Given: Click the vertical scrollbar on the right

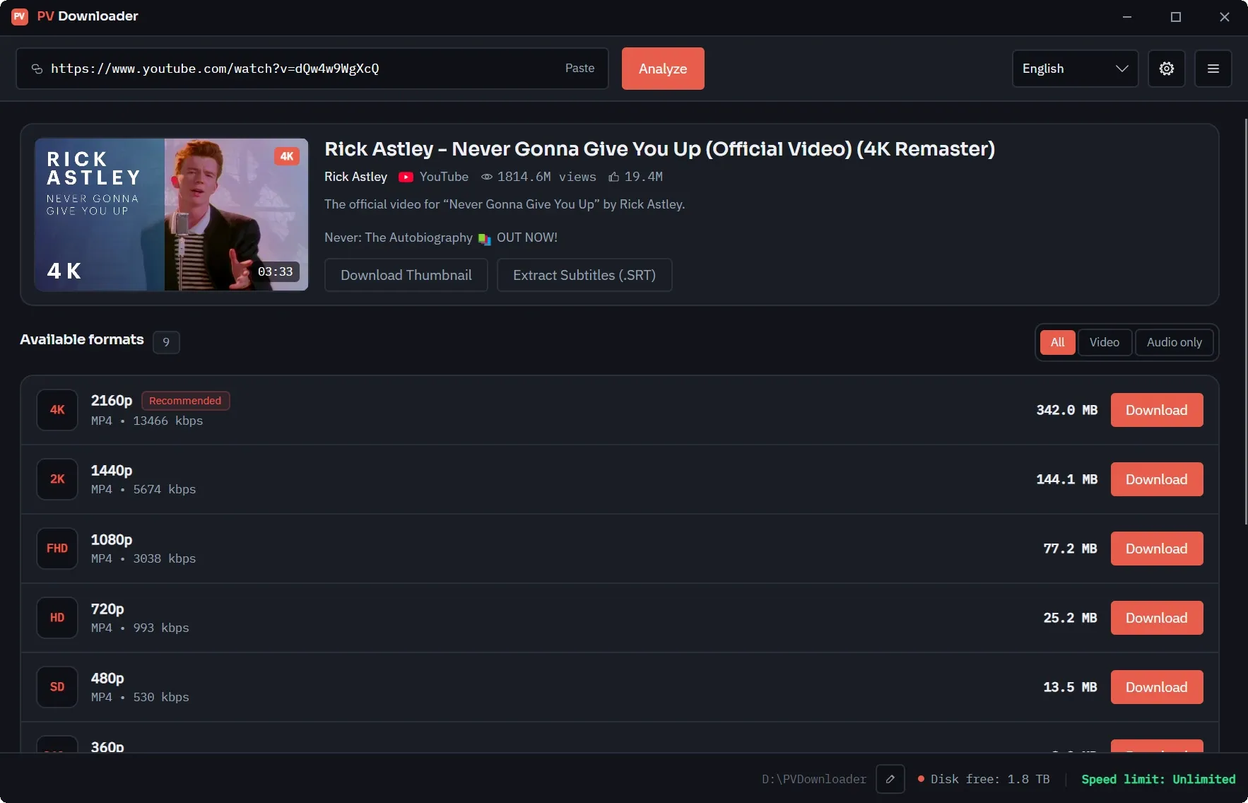Looking at the screenshot, I should coord(1245,322).
